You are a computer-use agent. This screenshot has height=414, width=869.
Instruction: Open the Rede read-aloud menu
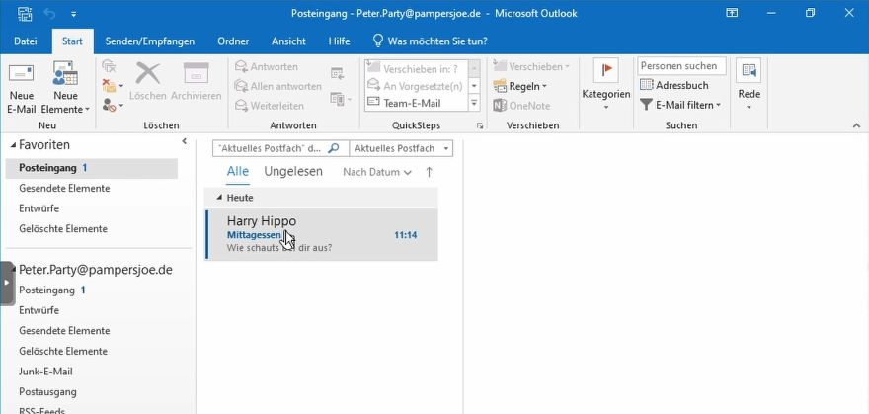pos(749,85)
